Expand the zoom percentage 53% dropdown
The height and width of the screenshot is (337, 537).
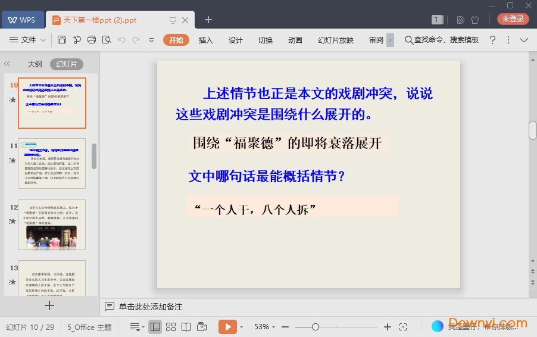coord(274,327)
